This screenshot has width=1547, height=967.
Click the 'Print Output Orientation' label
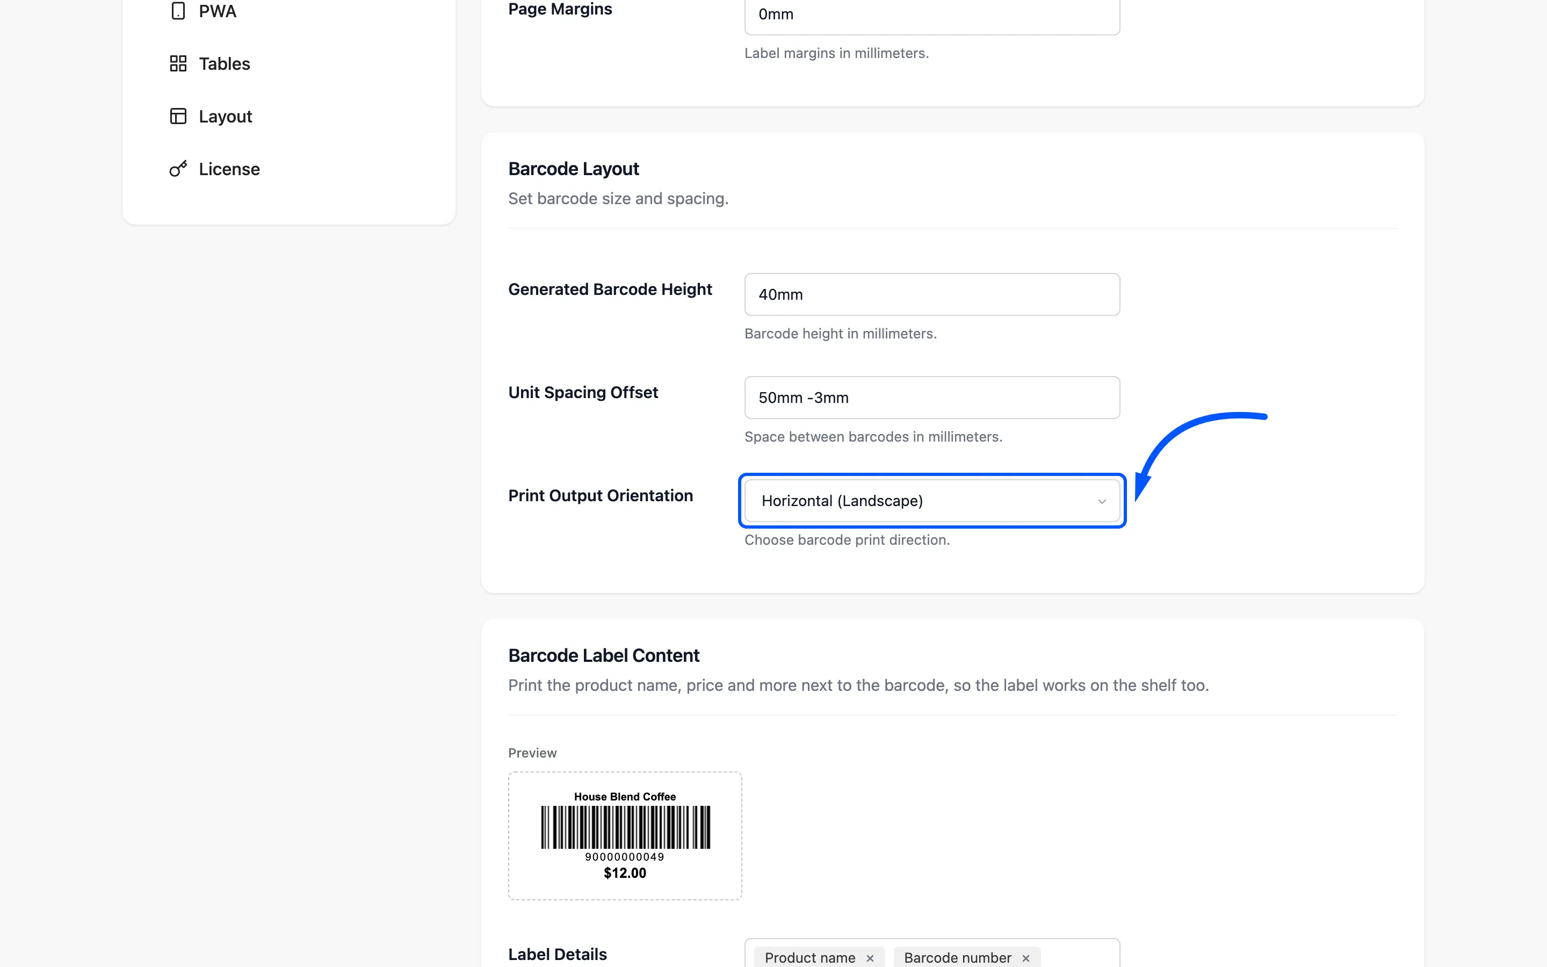pyautogui.click(x=600, y=495)
